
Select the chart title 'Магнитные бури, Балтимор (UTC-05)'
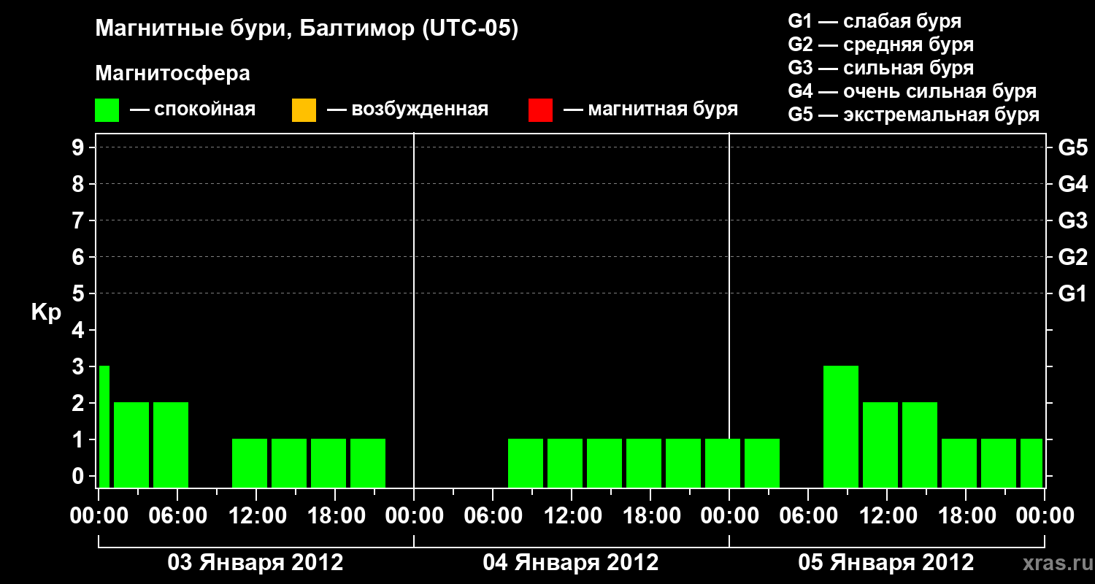pyautogui.click(x=307, y=29)
